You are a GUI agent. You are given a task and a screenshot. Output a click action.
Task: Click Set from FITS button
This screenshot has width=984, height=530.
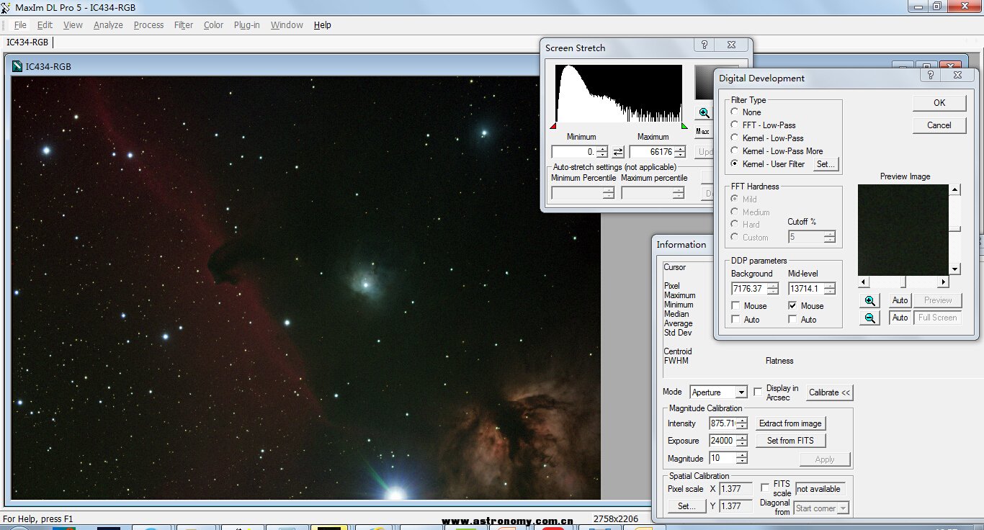(790, 441)
